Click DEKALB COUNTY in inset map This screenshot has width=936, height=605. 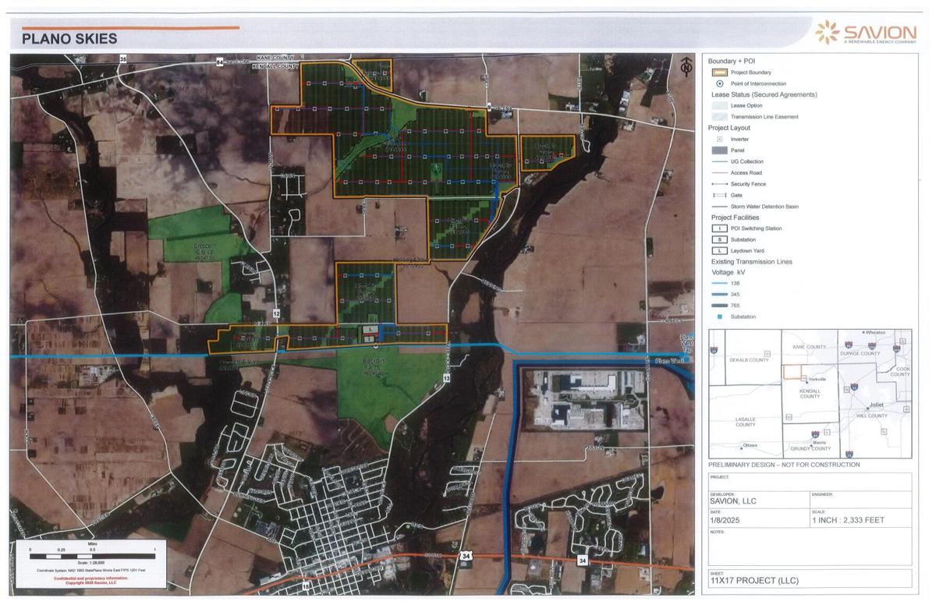749,360
